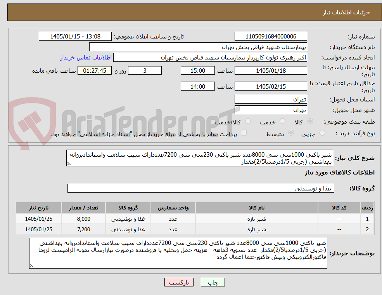Click the تاریخ نیاز column header

click(38, 208)
